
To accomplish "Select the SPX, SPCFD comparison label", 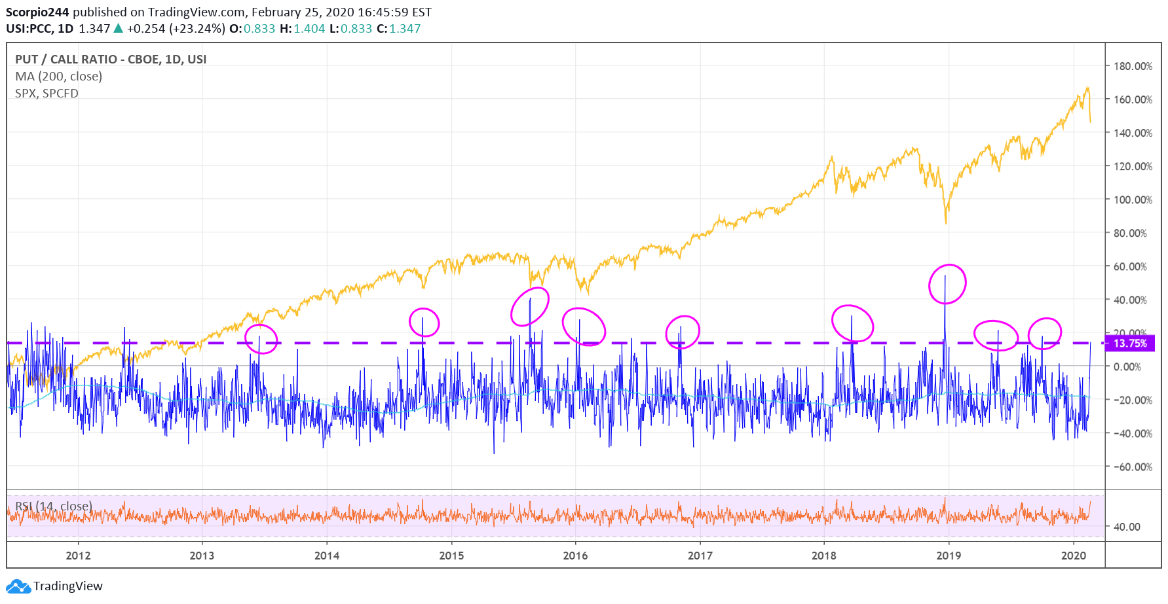I will 47,94.
